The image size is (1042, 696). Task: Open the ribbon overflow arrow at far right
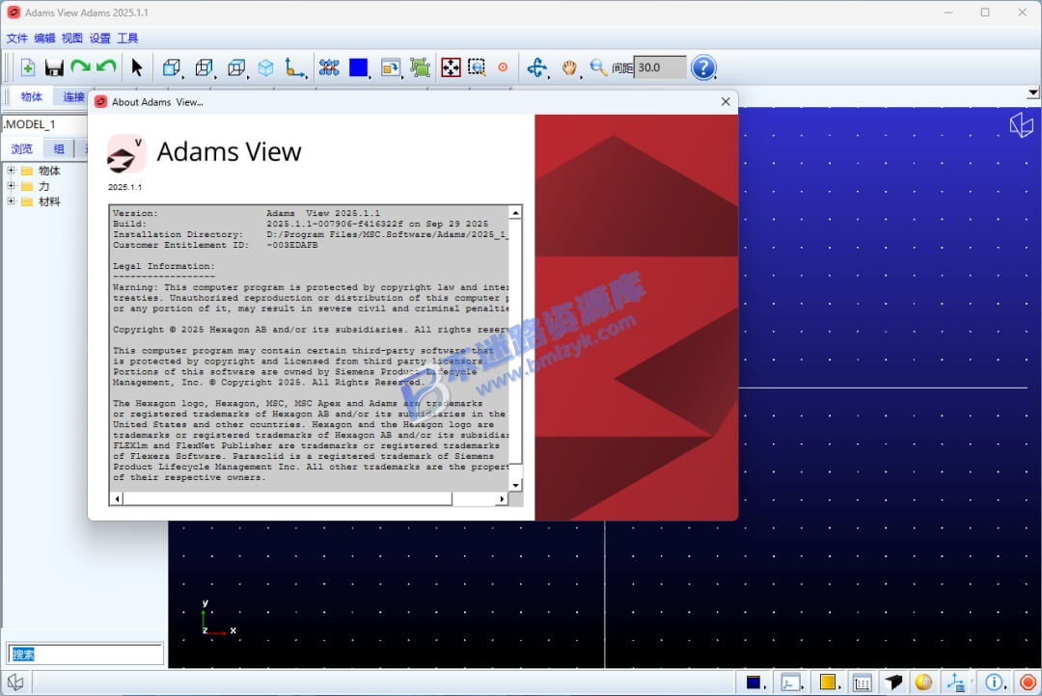pyautogui.click(x=1033, y=94)
